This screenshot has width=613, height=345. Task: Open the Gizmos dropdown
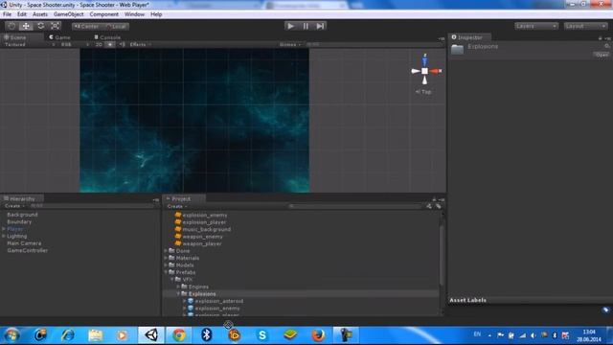point(290,45)
